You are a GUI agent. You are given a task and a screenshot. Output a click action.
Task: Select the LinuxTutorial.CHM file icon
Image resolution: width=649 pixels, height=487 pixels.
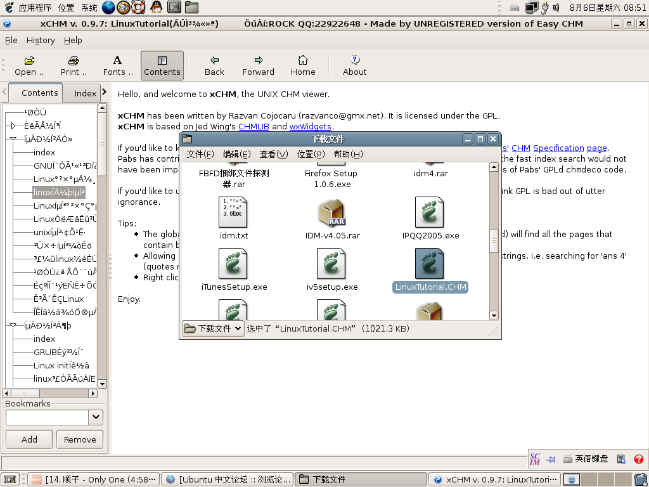point(429,263)
